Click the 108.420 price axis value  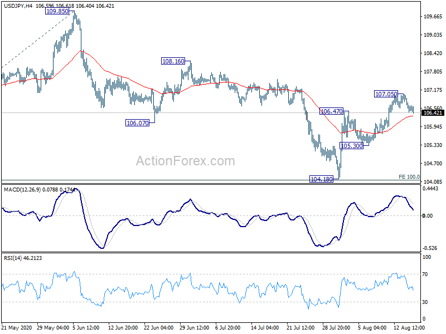[433, 53]
